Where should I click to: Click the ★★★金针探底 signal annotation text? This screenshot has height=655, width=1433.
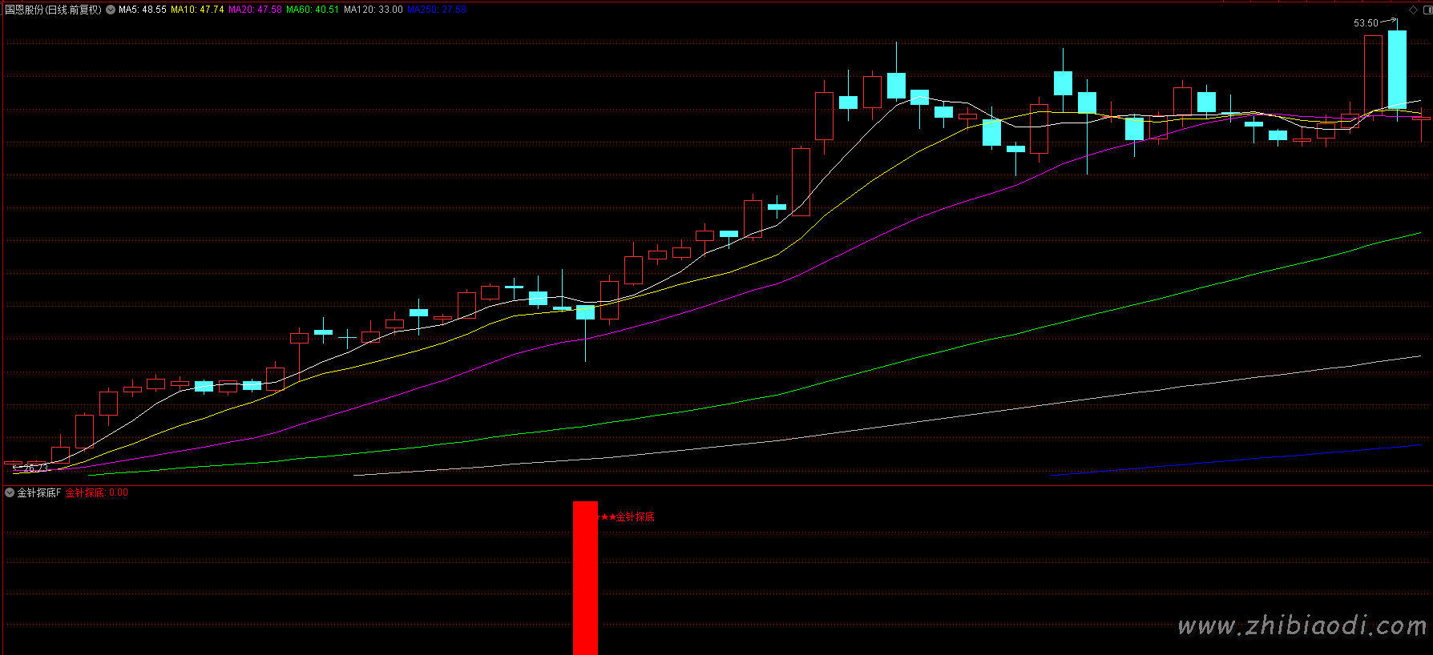(626, 516)
